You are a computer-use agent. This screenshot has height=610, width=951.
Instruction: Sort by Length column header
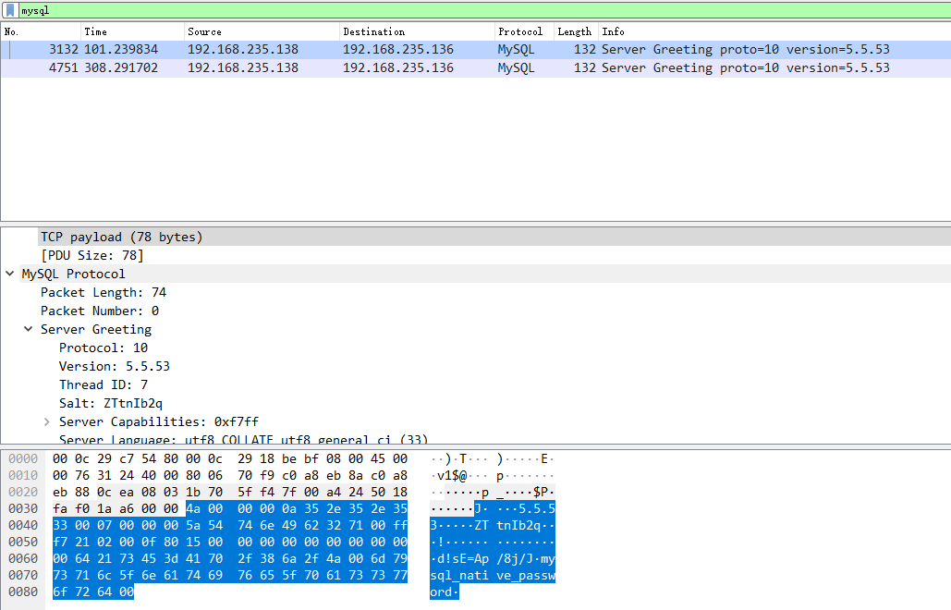(573, 31)
